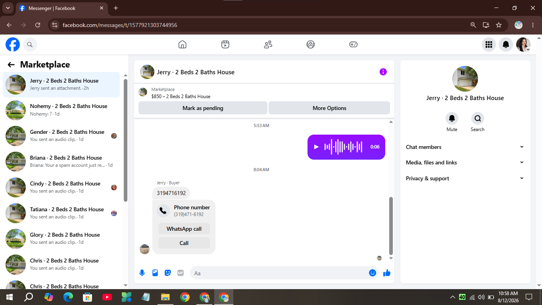This screenshot has width=542, height=305.
Task: Open the tab search dropdown arrow
Action: (8, 8)
